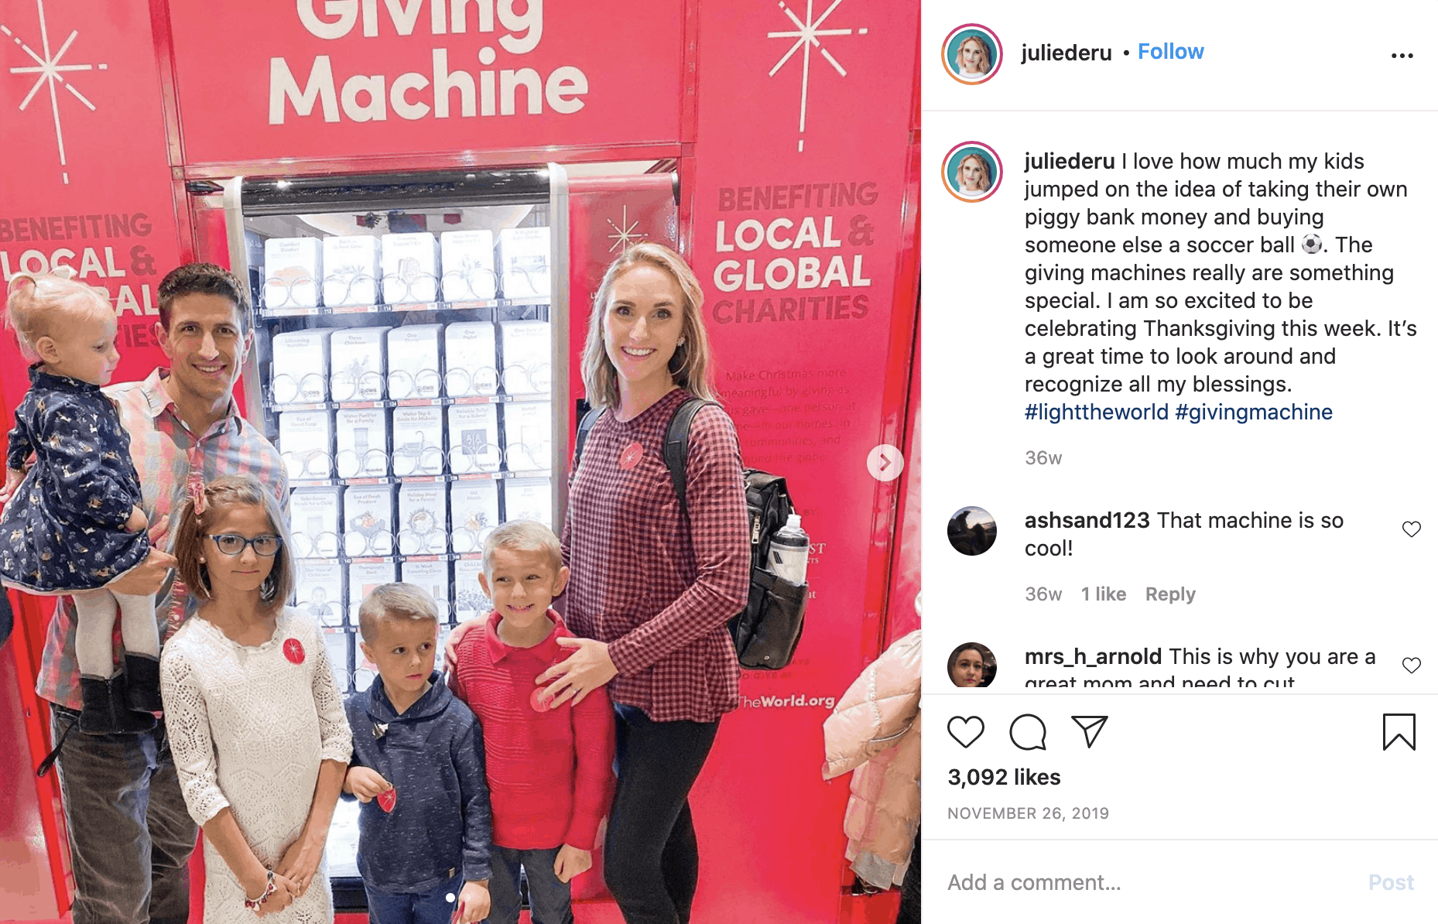Like ashsand123's comment heart
The image size is (1438, 924).
(1412, 529)
